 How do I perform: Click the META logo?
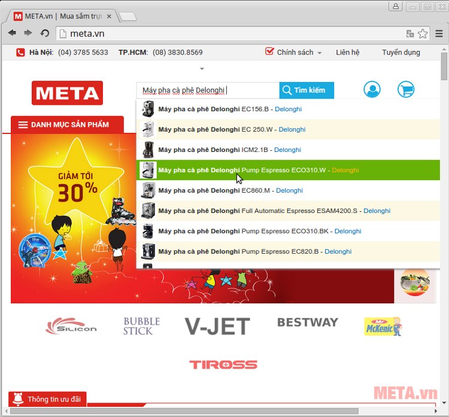67,93
